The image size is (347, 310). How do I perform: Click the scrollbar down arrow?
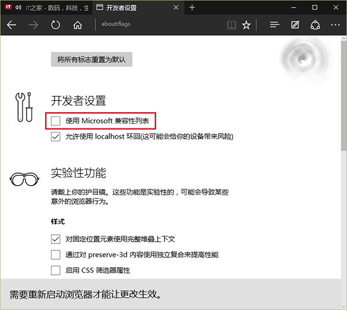pyautogui.click(x=344, y=307)
